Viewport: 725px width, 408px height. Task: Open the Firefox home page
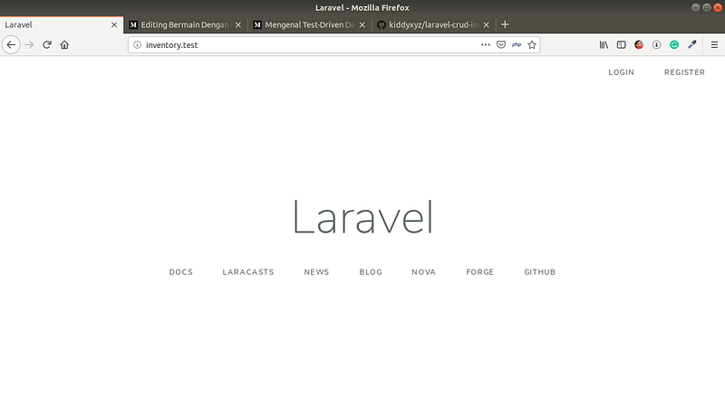coord(64,44)
